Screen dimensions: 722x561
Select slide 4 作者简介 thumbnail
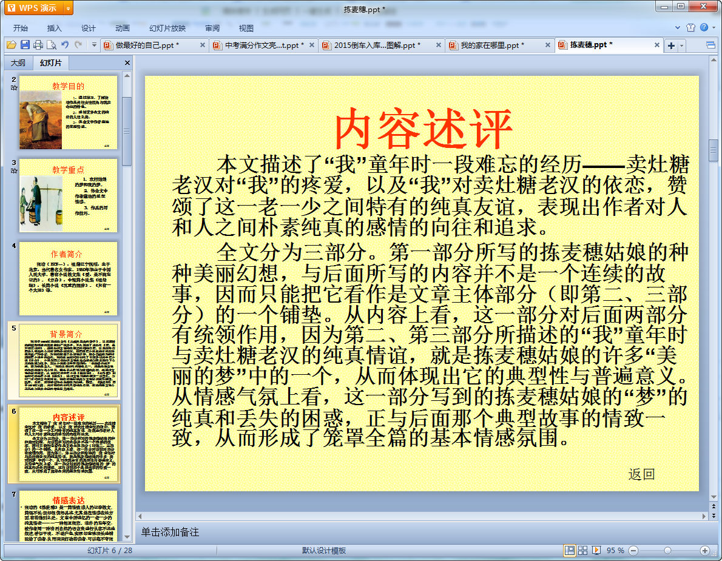(68, 278)
